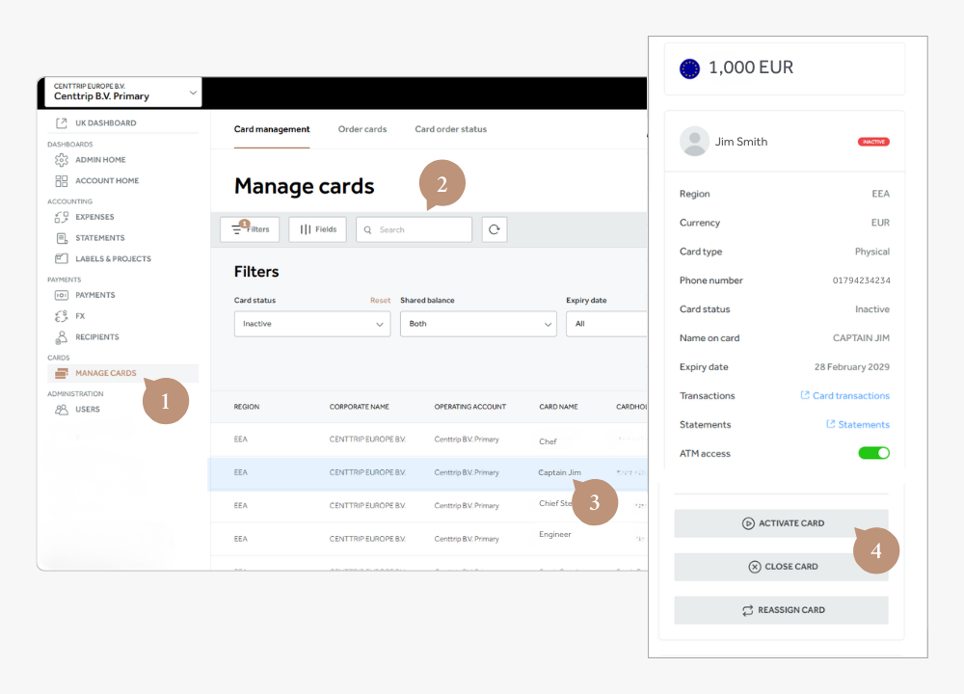Open the Recipients sidebar icon
Screen dimensions: 964x694
point(62,337)
